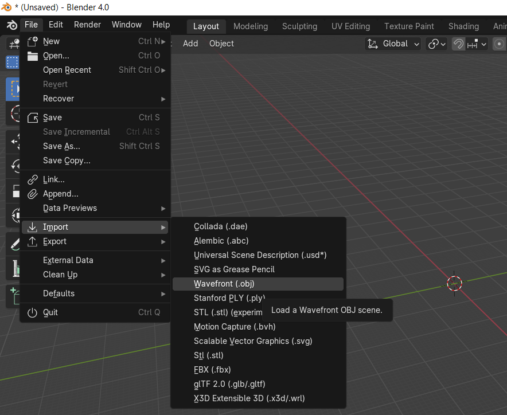Switch to the UV Editing workspace tab
507x415 pixels.
(x=350, y=26)
